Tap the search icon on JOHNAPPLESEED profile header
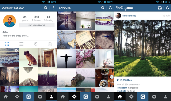The image size is (171, 101). [x=46, y=8]
